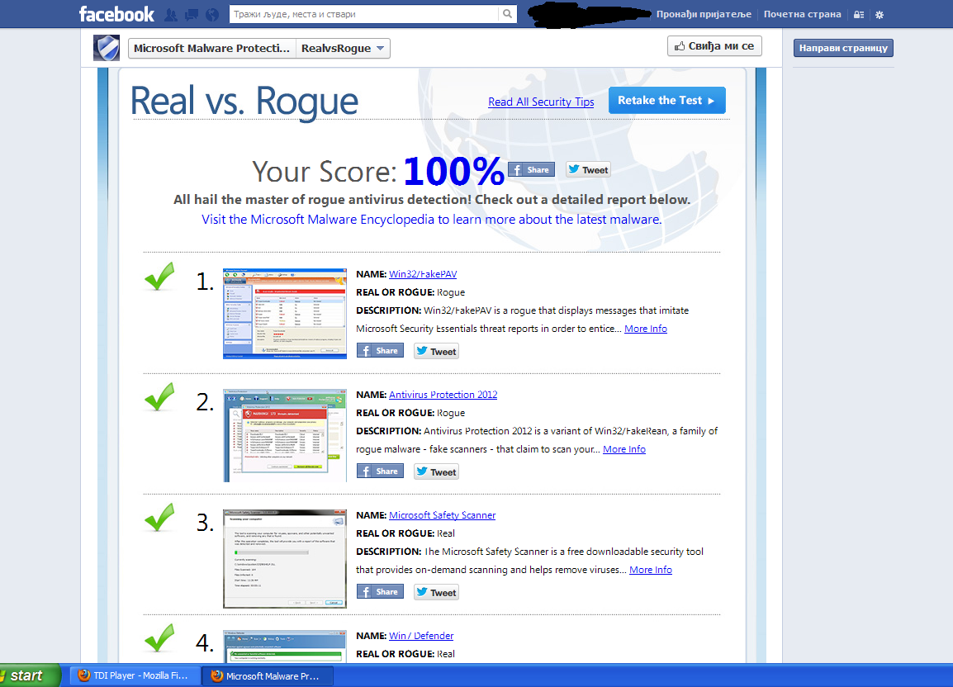953x687 pixels.
Task: Click the green checkmark for item 4
Action: point(160,637)
